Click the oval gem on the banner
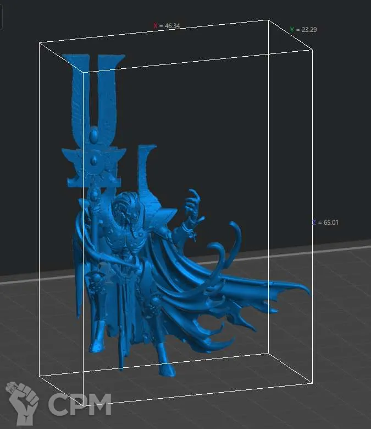 pos(95,134)
